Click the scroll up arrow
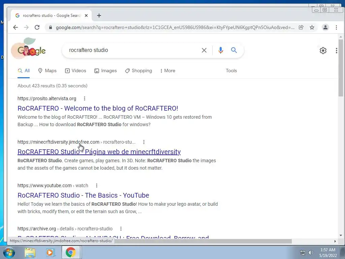 pos(341,37)
